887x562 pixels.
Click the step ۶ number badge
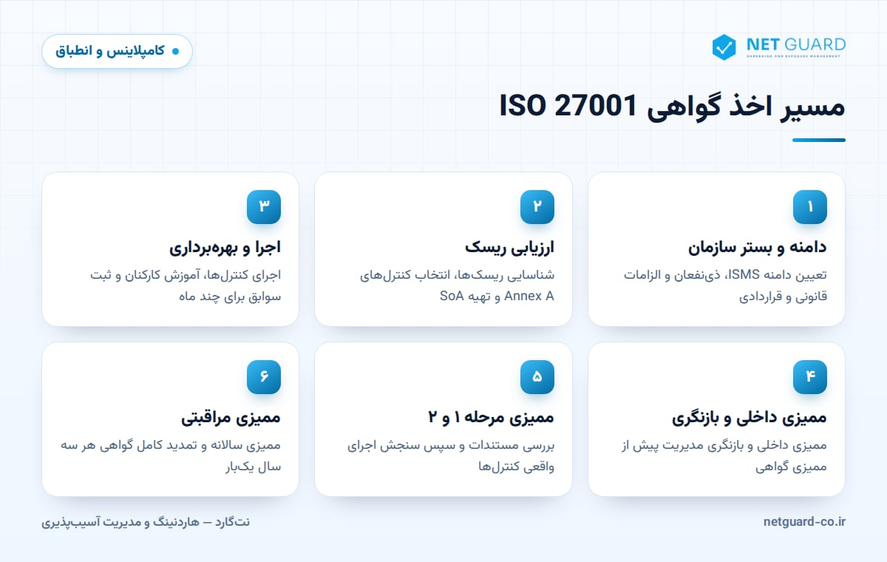click(x=264, y=377)
